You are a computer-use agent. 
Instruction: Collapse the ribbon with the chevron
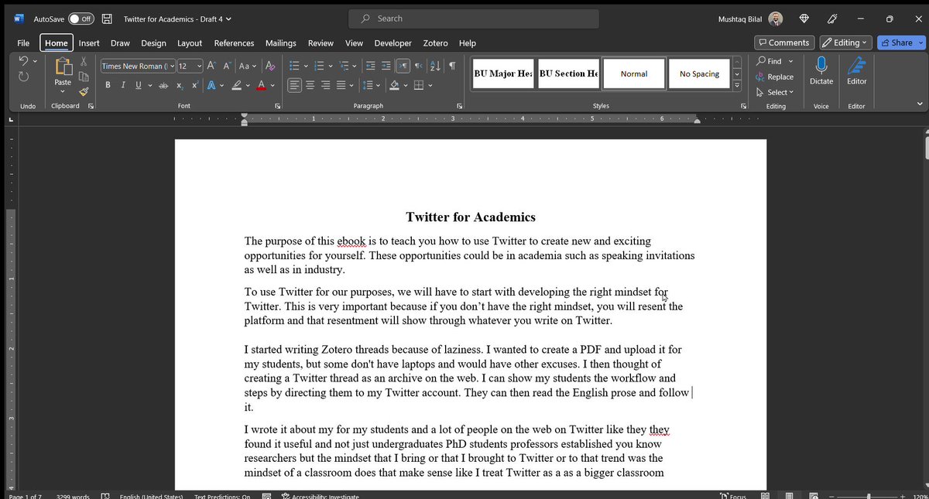tap(919, 103)
